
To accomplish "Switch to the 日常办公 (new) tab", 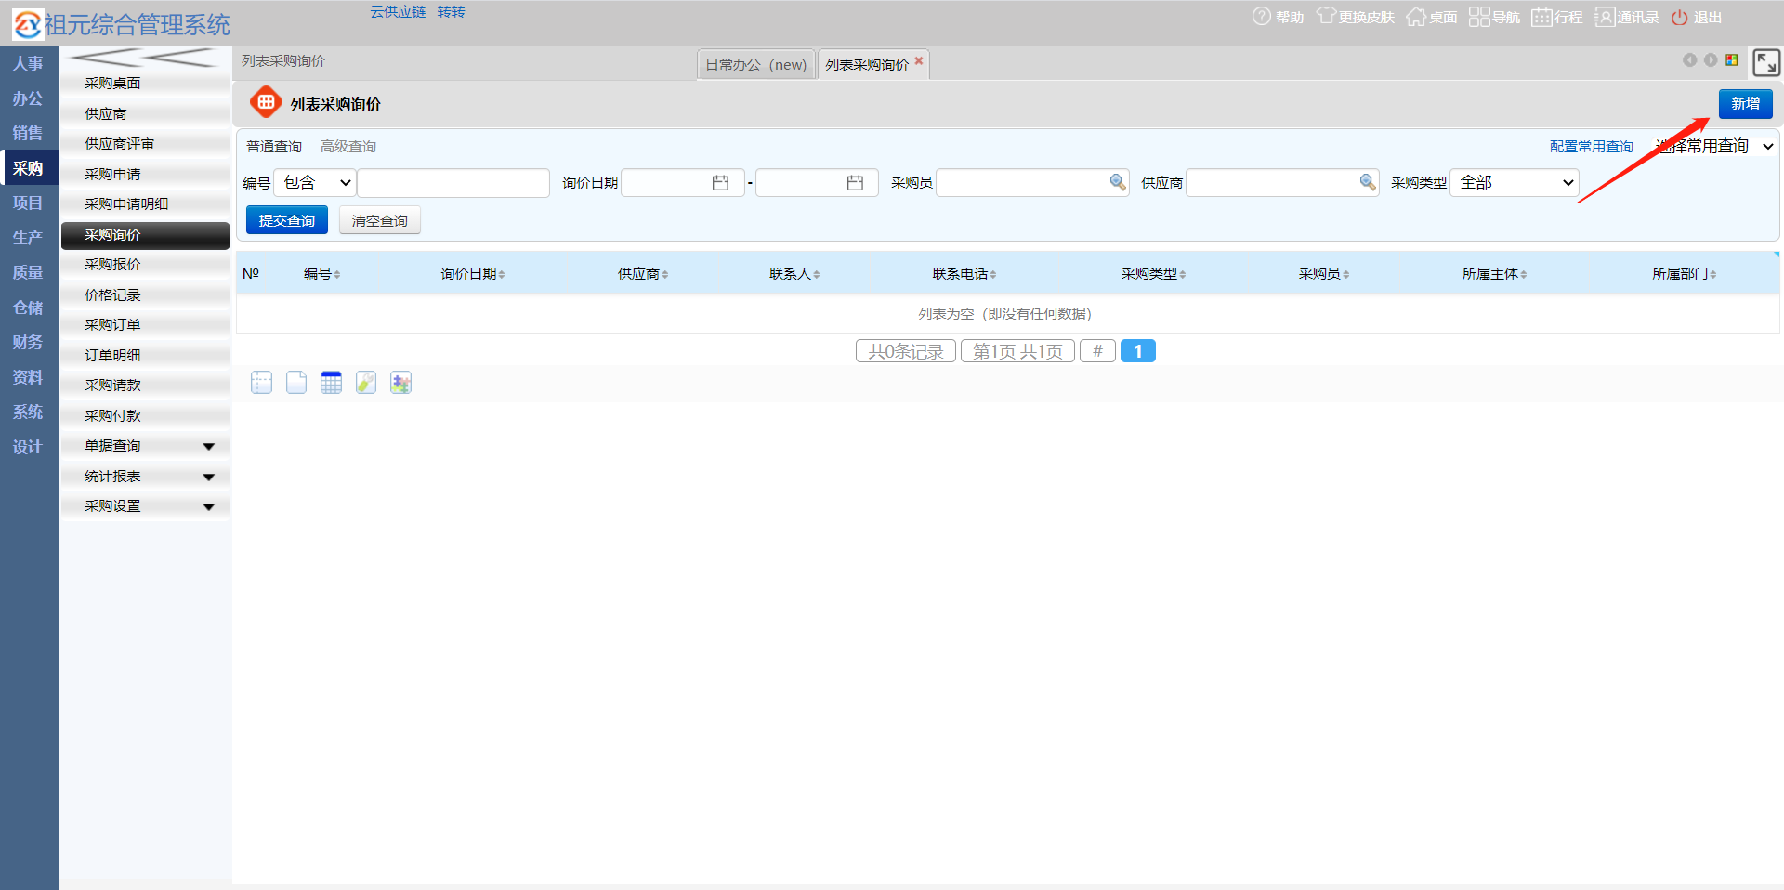I will click(755, 64).
